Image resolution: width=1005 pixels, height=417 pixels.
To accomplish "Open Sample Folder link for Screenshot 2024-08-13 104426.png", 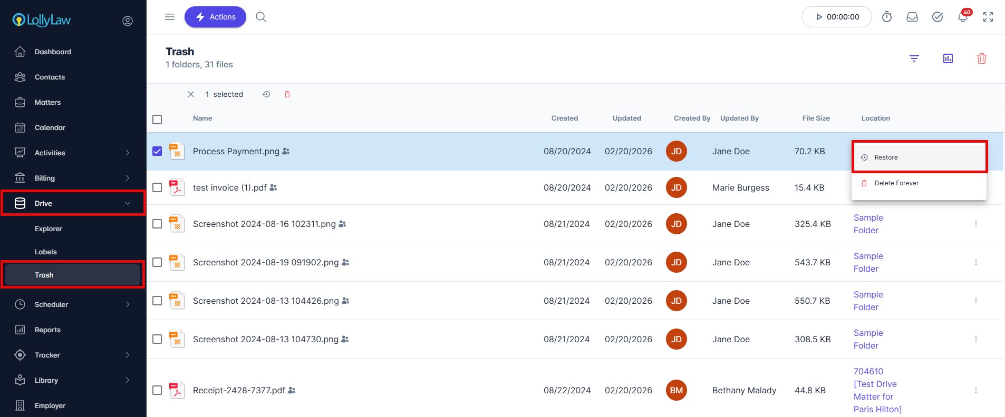I will [868, 301].
